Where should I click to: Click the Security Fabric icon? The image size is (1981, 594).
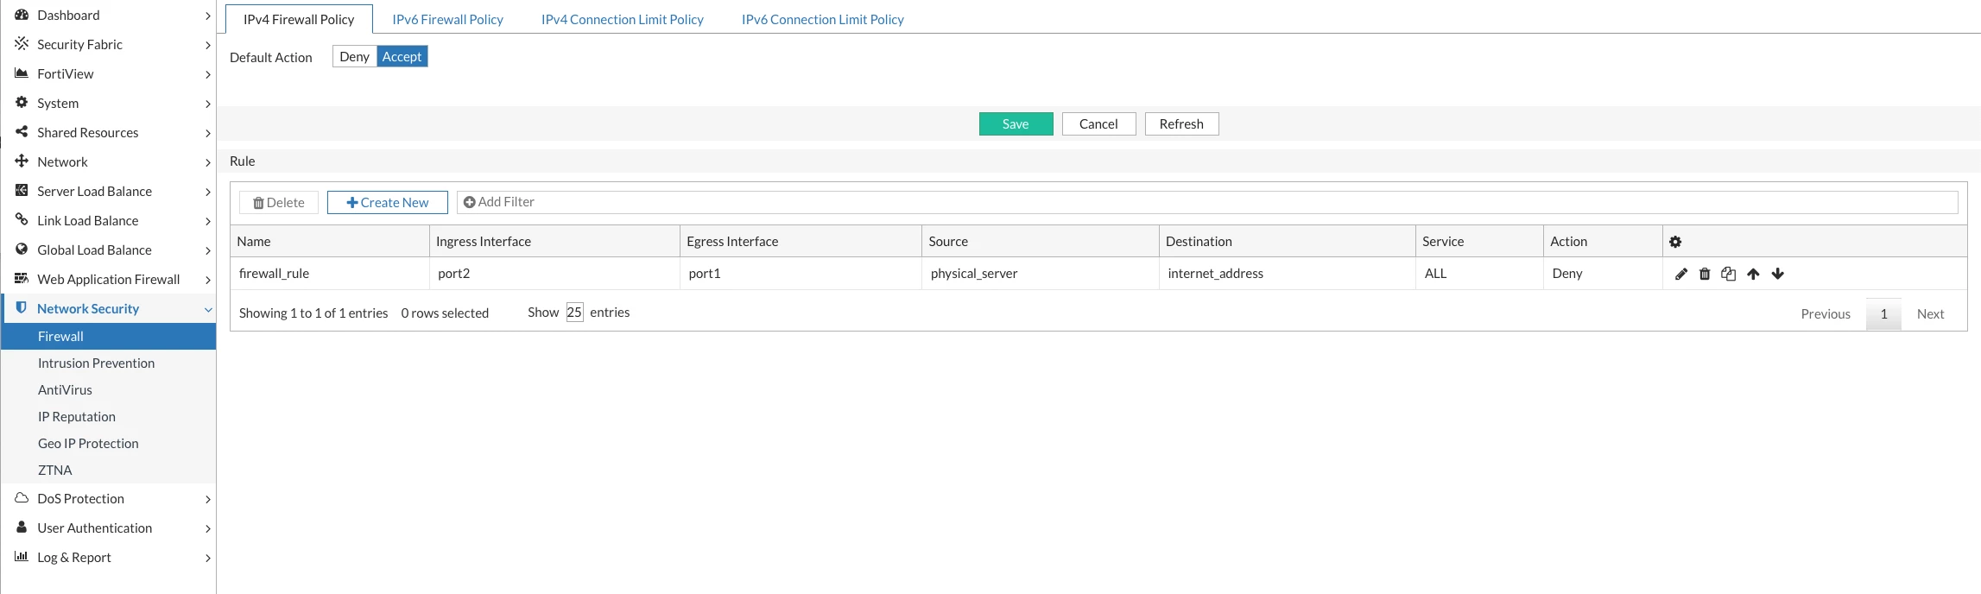pos(22,43)
